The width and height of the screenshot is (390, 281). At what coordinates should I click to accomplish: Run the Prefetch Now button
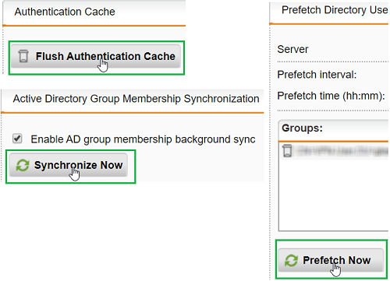point(331,260)
